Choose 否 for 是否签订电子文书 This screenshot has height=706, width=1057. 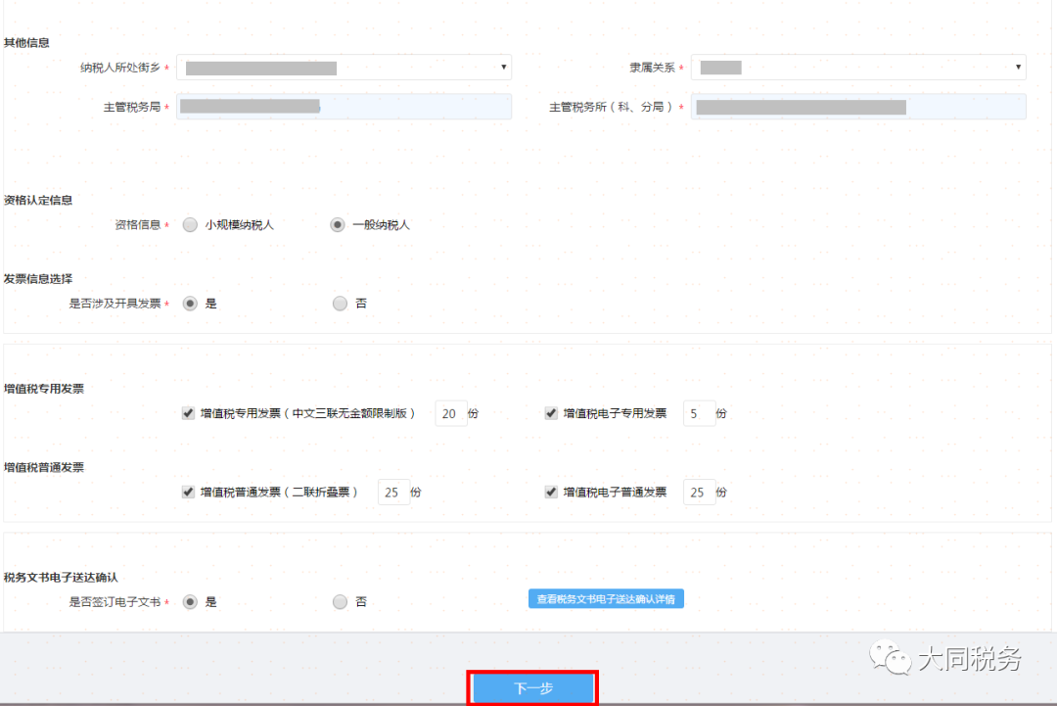(x=340, y=601)
